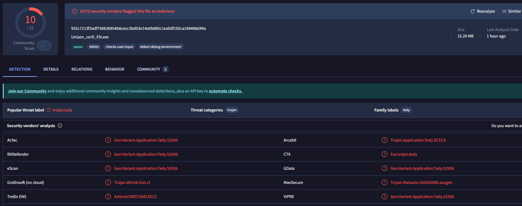The height and width of the screenshot is (206, 522).
Task: Click the Artemis!D8EC59ACEECC detection result
Action: (x=136, y=197)
